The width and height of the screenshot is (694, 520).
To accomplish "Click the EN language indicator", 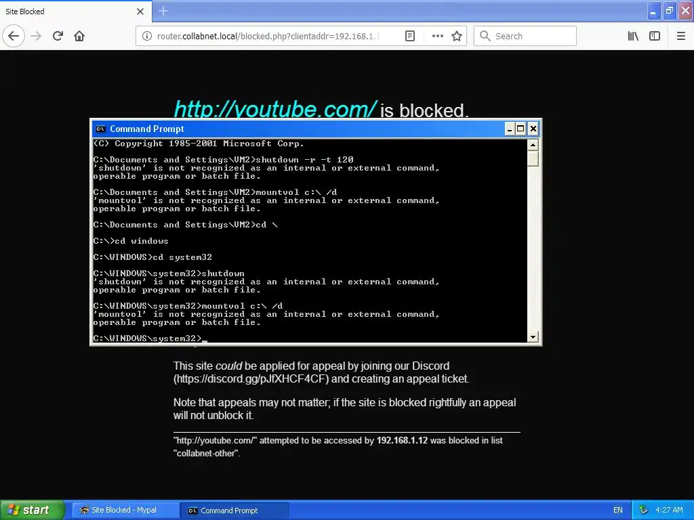I will 618,511.
